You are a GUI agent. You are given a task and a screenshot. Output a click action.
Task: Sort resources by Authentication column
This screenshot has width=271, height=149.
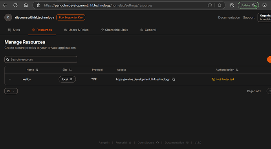[x=227, y=70]
